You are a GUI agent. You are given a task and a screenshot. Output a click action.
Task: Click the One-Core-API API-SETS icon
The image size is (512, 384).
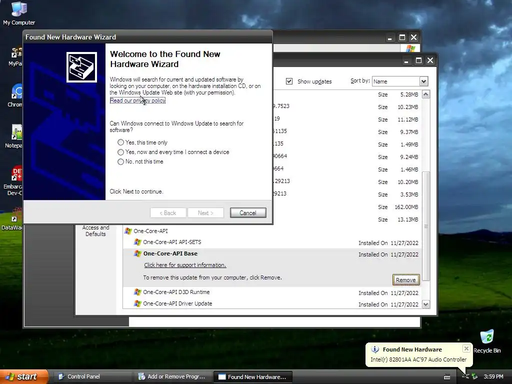138,242
